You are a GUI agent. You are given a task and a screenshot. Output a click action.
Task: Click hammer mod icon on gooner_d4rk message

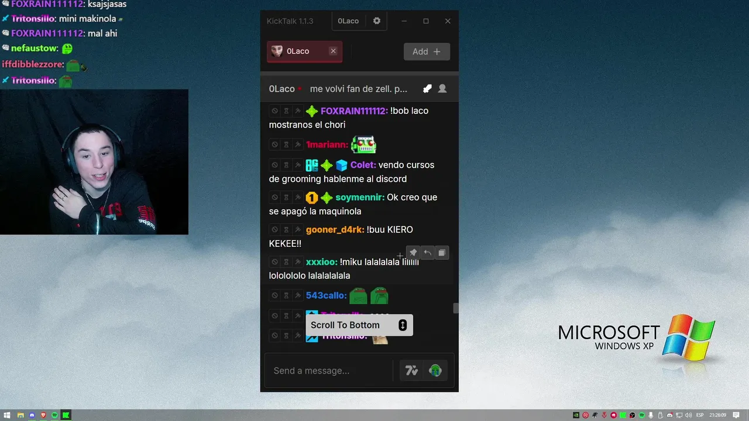click(x=298, y=229)
